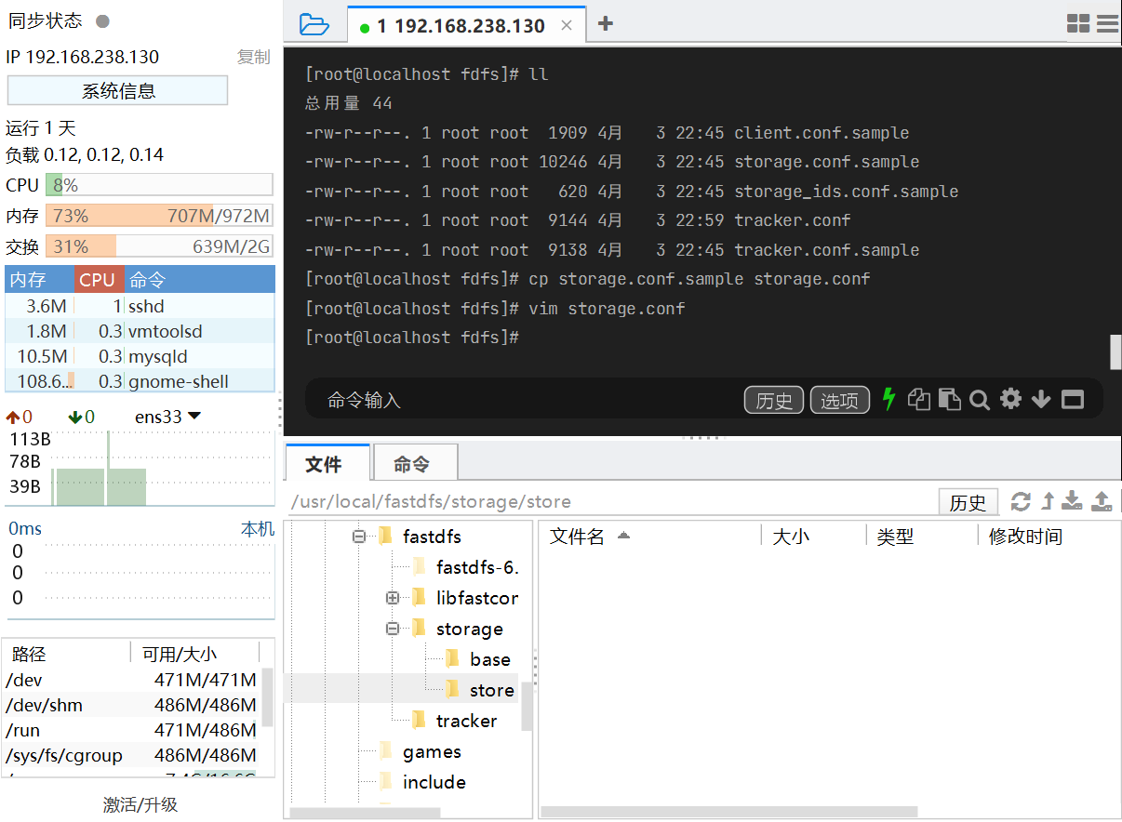This screenshot has width=1122, height=822.
Task: Click the /usr/local/fastdfs/storage/store path field
Action: [x=610, y=502]
